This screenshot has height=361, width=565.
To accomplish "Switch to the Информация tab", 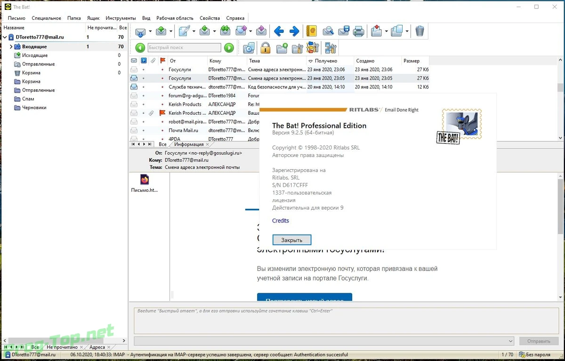I will tap(189, 144).
